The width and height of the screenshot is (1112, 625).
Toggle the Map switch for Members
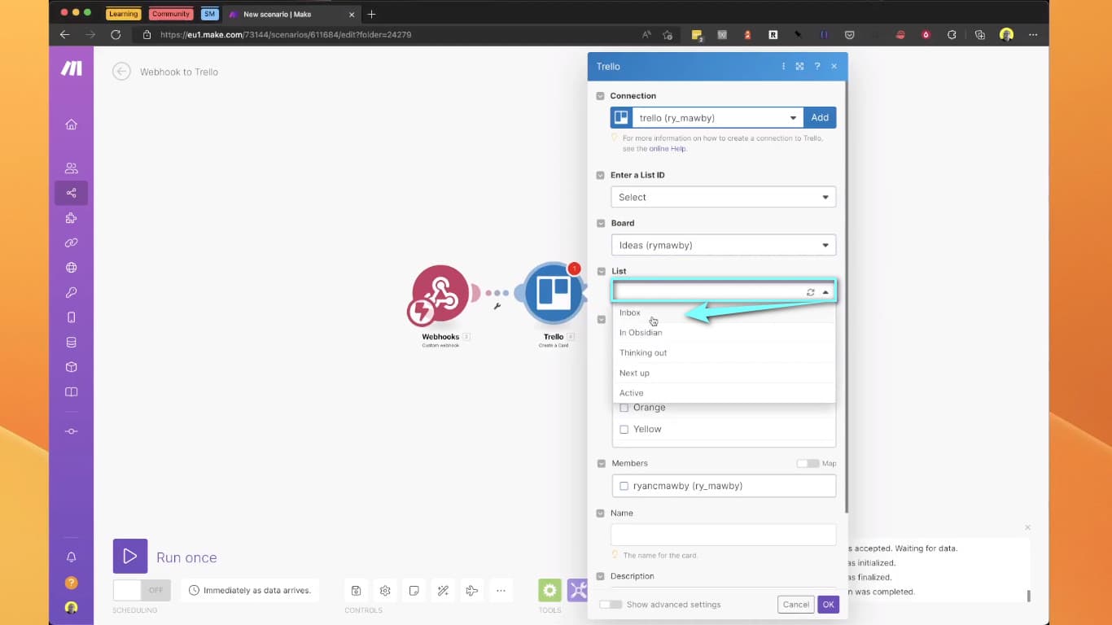click(808, 463)
